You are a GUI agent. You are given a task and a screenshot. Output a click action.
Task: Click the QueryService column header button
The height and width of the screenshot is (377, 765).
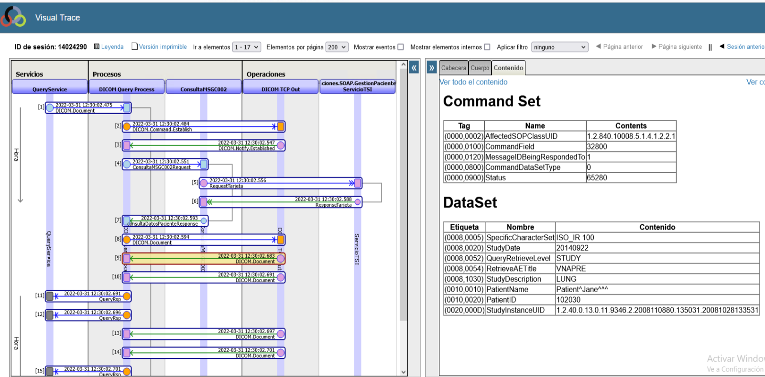click(50, 89)
